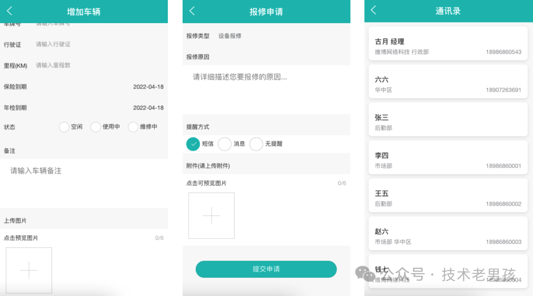Tap back arrow on 通讯录 screen
The image size is (533, 296).
[374, 10]
